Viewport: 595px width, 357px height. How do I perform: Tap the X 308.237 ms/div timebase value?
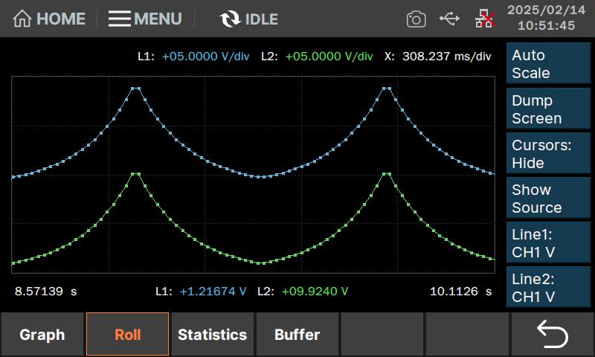pos(447,57)
